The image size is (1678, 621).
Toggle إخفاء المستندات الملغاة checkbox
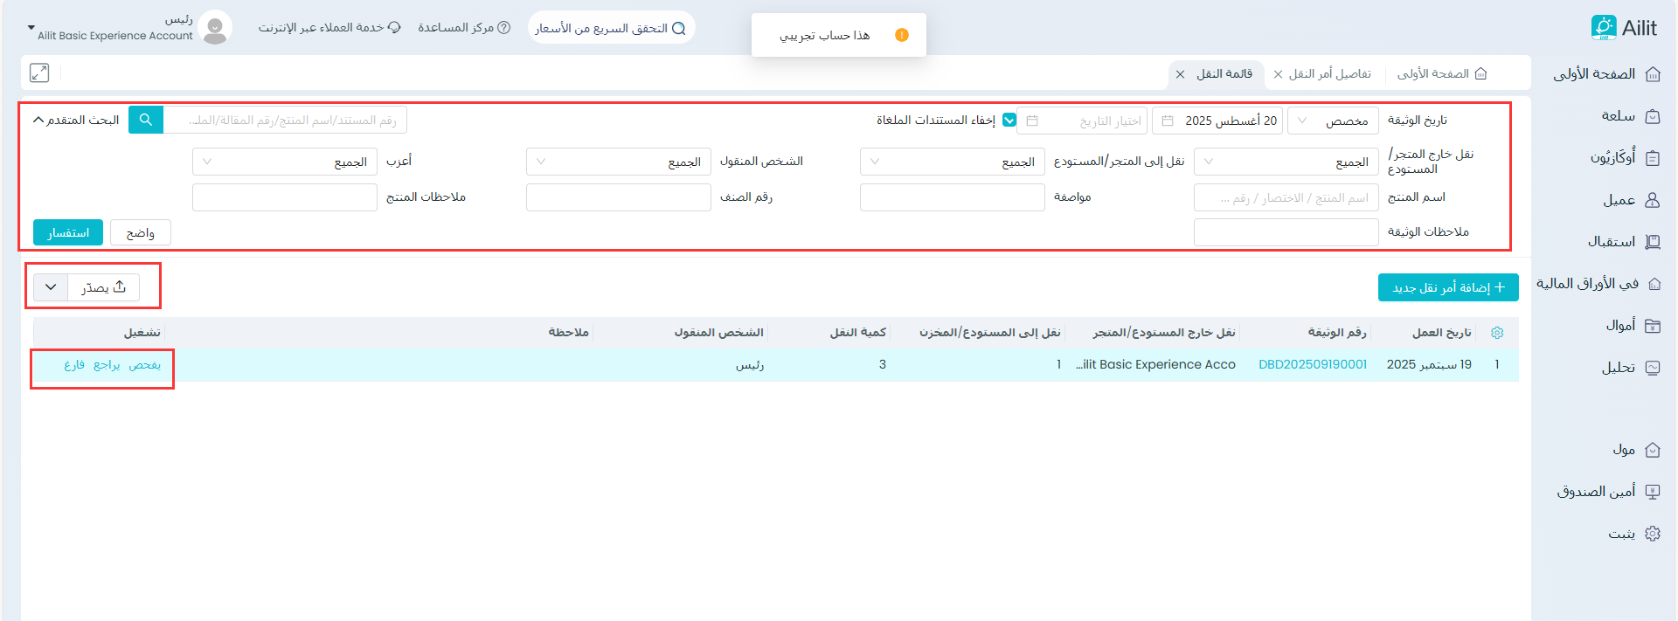1009,121
